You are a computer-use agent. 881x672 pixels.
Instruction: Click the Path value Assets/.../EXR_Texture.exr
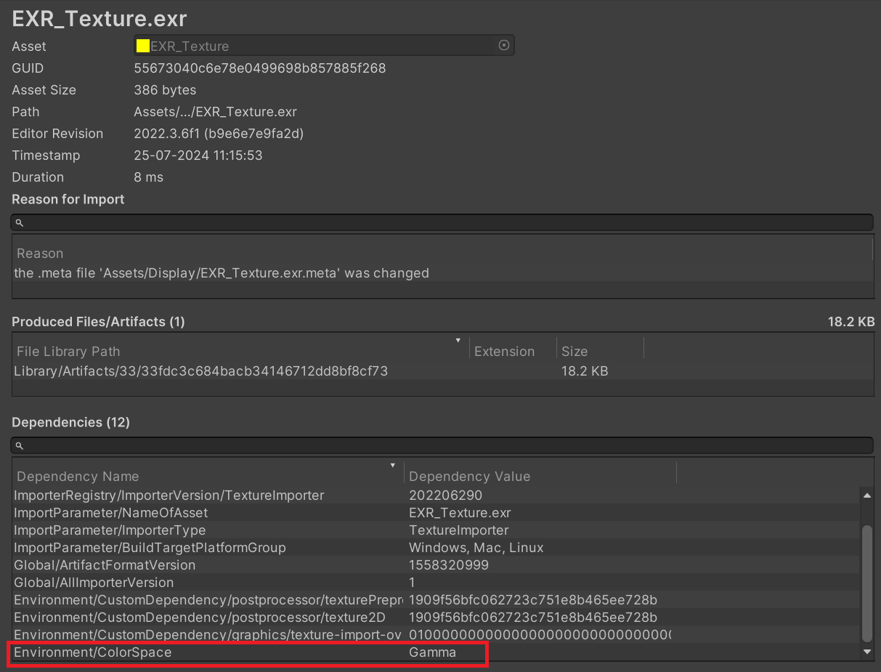coord(216,112)
